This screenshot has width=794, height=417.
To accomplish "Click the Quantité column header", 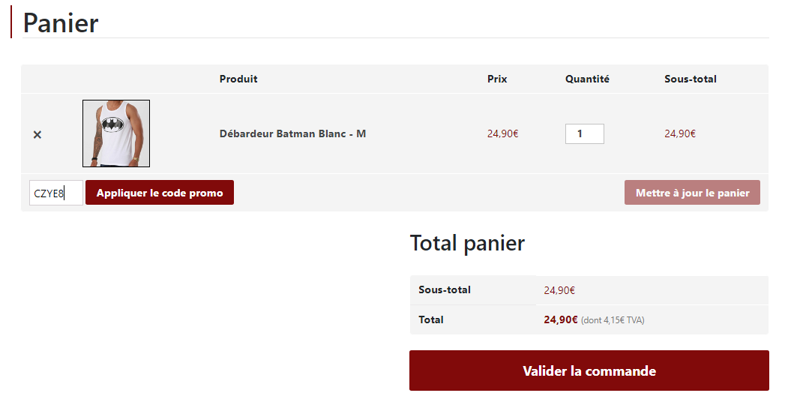I will [x=587, y=79].
